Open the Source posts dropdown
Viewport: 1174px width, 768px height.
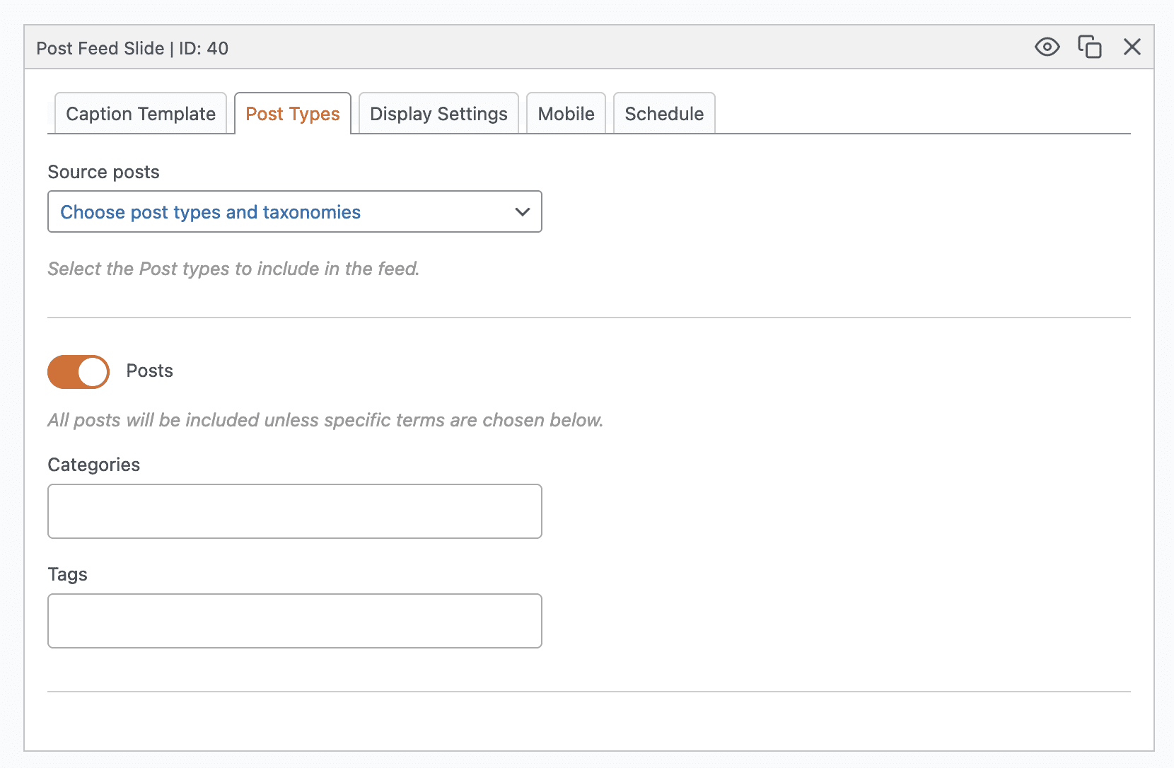click(283, 212)
